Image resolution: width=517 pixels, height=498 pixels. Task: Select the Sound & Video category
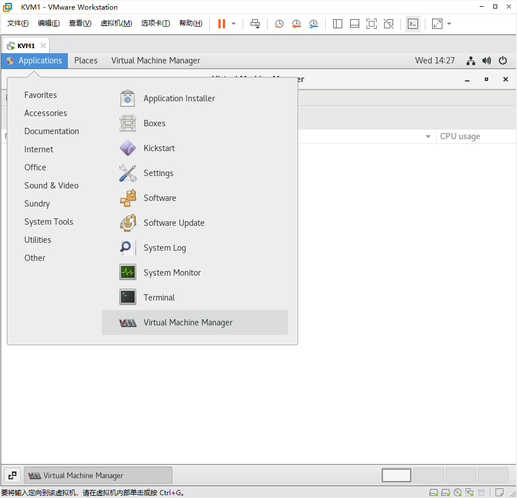(51, 186)
